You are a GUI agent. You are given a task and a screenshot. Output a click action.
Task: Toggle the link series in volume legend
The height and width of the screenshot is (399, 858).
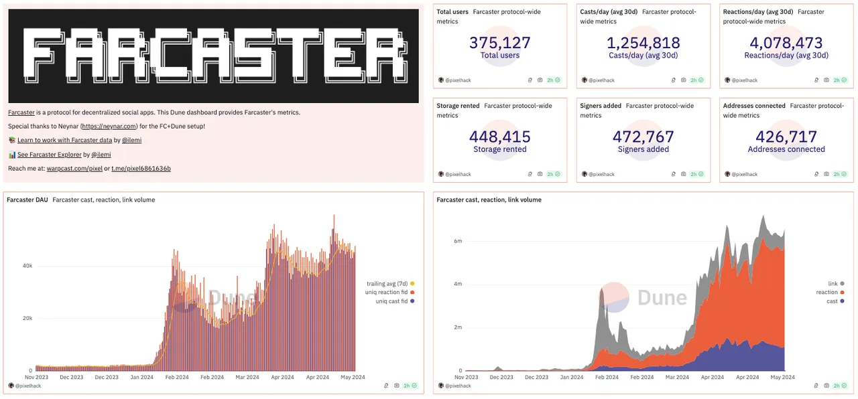836,284
